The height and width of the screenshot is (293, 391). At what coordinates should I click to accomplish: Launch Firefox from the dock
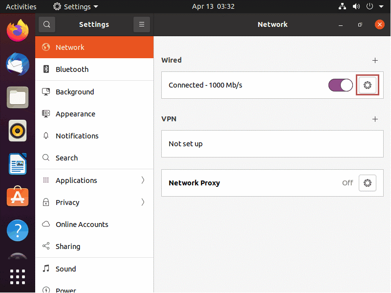pyautogui.click(x=18, y=30)
